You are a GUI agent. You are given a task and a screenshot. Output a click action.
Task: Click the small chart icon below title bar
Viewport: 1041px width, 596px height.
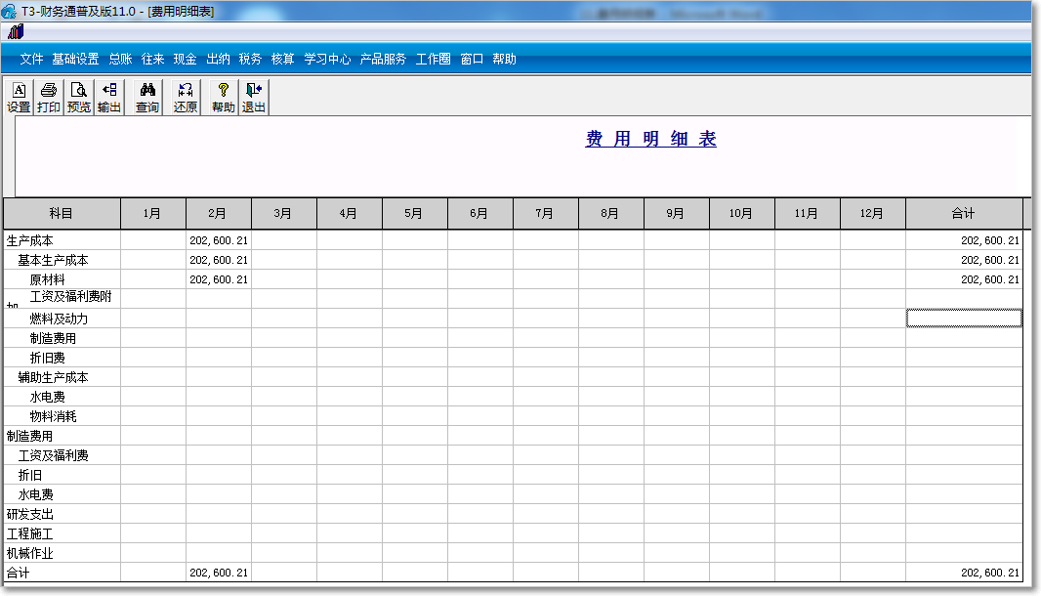coord(15,32)
